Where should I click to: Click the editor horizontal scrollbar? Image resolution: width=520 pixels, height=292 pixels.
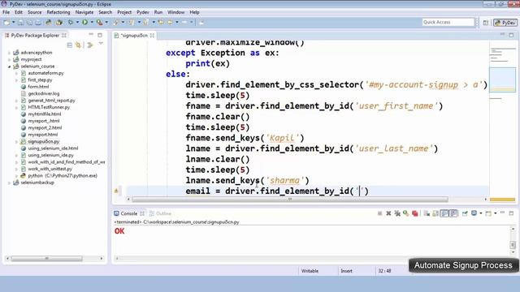coord(290,200)
